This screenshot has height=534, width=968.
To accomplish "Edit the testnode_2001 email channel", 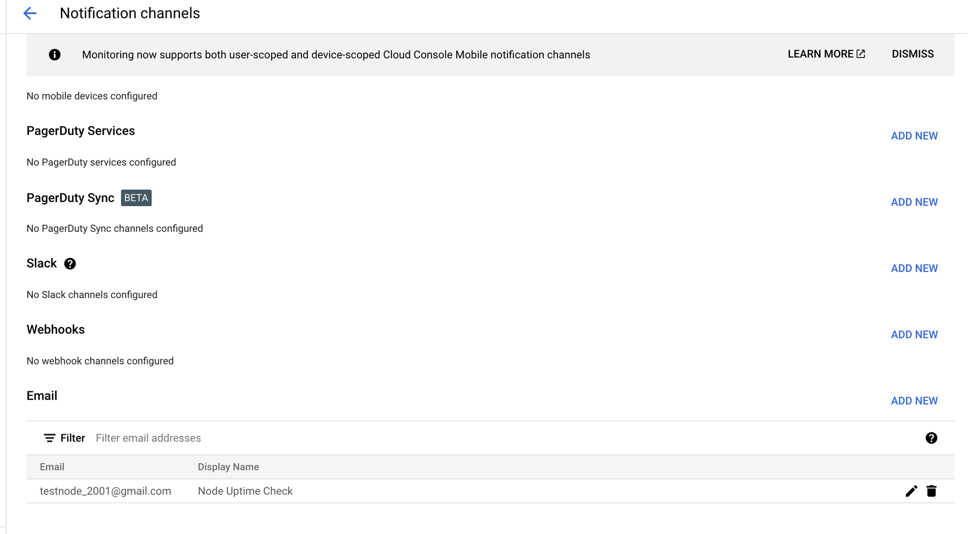I will click(911, 491).
